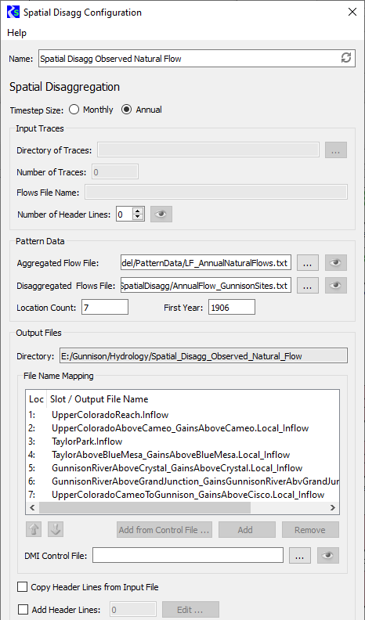This screenshot has width=365, height=620.
Task: Click the Add from Control File button
Action: (164, 530)
